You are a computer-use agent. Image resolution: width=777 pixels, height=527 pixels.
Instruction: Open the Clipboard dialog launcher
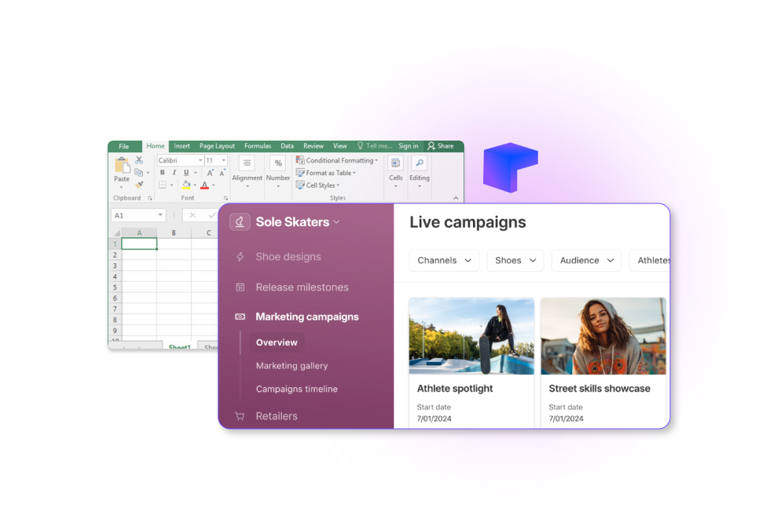[x=149, y=198]
